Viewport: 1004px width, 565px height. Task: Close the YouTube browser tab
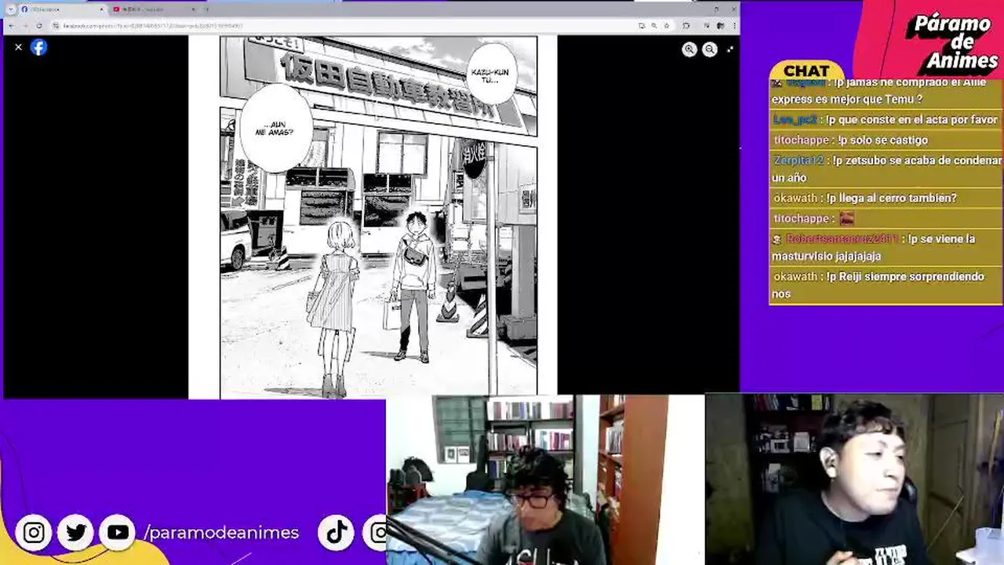[x=194, y=9]
